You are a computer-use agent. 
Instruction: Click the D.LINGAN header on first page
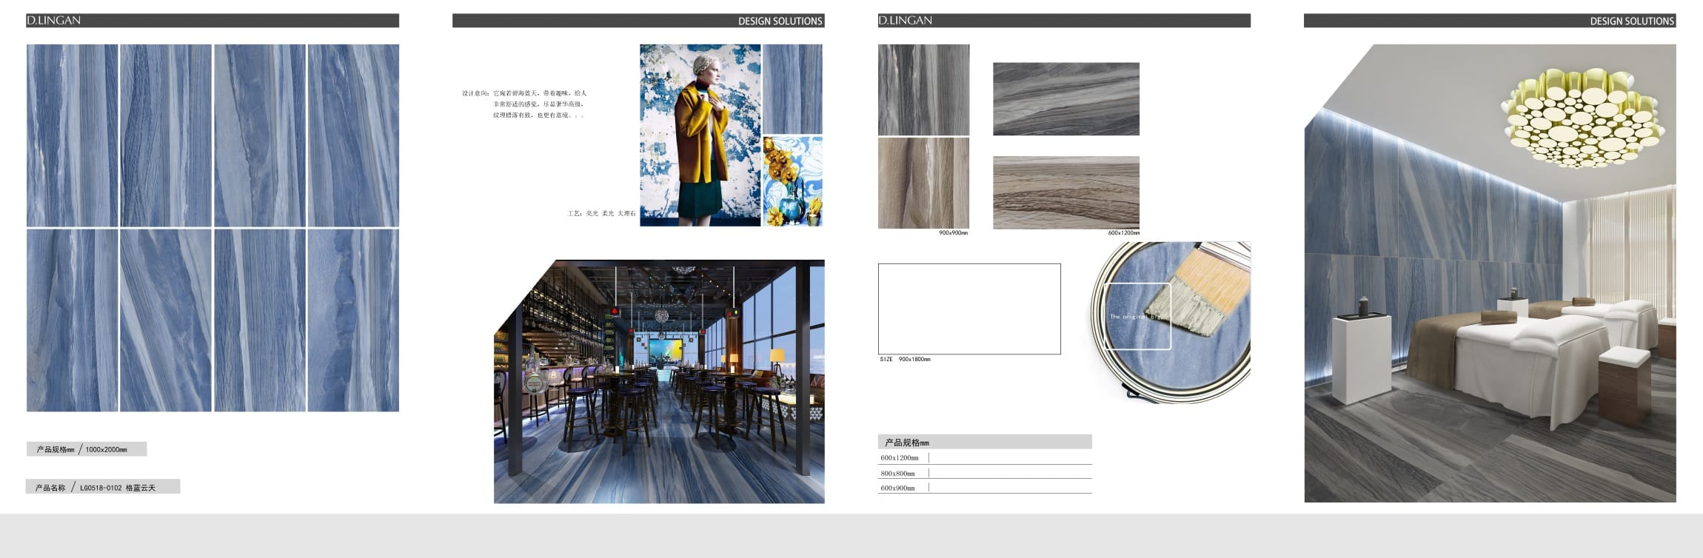point(54,21)
